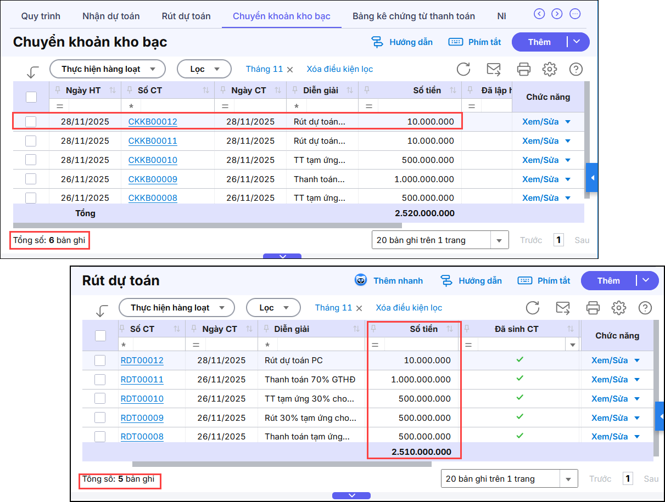This screenshot has height=502, width=665.
Task: Click the refresh icon in Chuyển khoản kho bạc toolbar
Action: click(x=463, y=69)
